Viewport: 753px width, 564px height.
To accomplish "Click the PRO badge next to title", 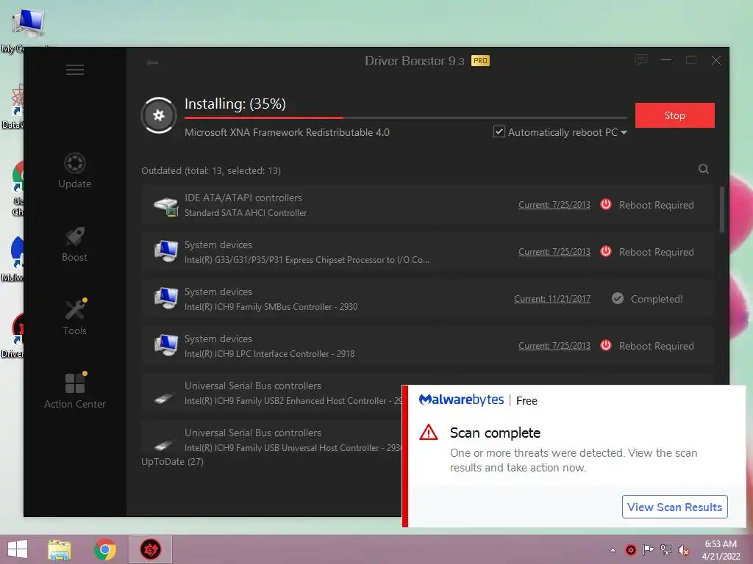I will pos(480,61).
